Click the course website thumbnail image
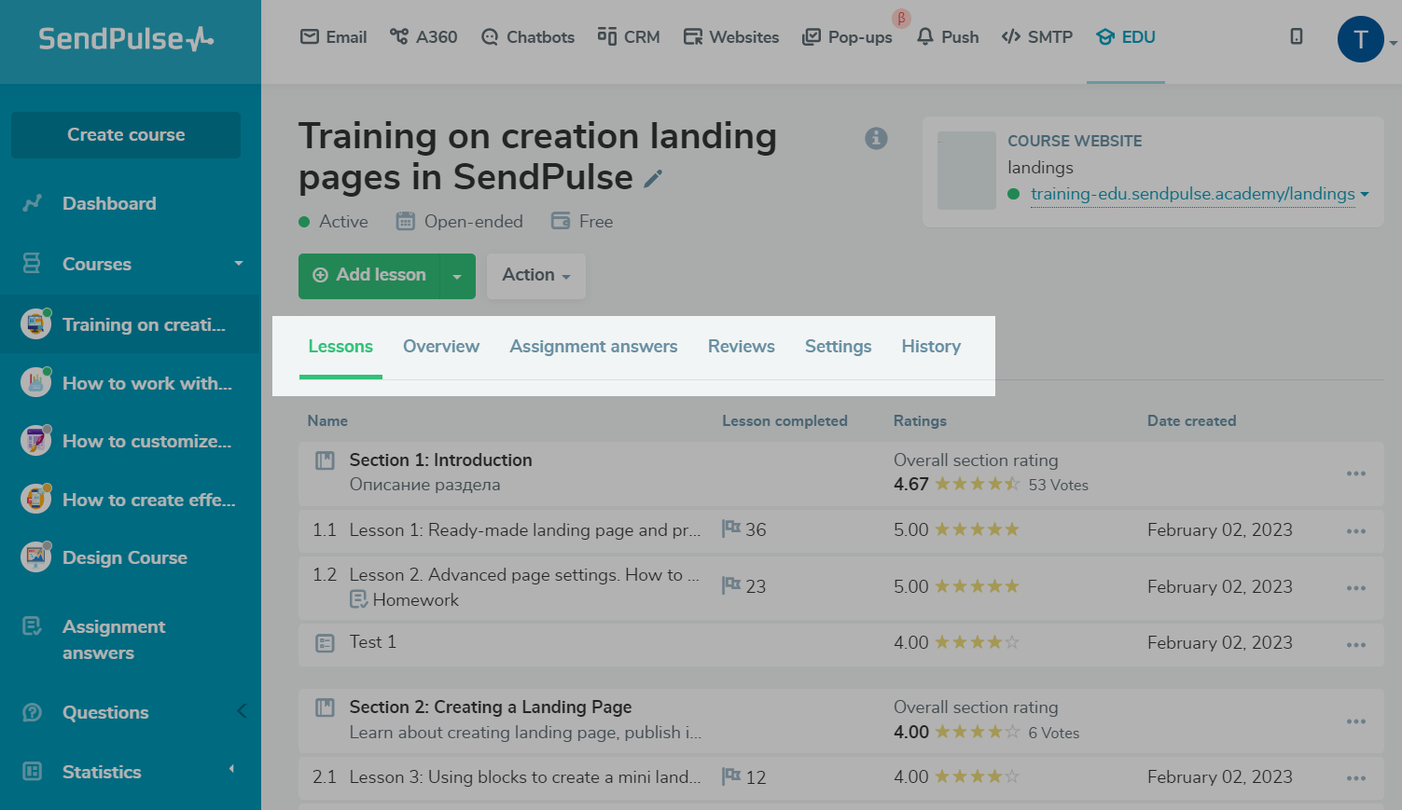The width and height of the screenshot is (1402, 810). click(x=966, y=171)
